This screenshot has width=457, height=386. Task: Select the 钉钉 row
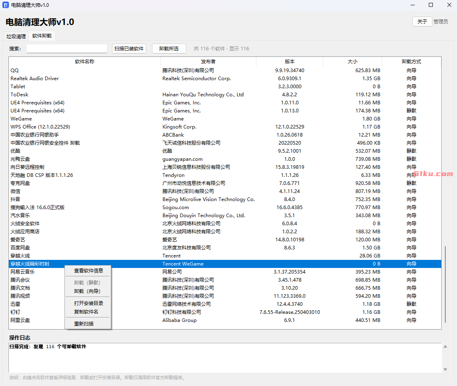click(225, 312)
